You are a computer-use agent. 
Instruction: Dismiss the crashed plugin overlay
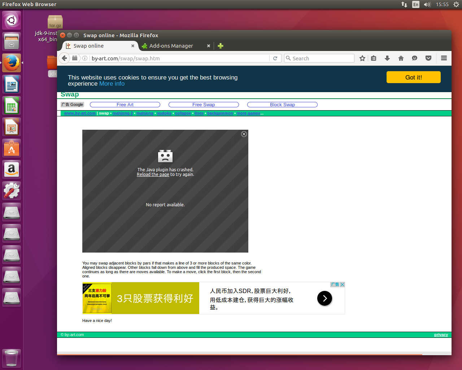click(x=244, y=134)
